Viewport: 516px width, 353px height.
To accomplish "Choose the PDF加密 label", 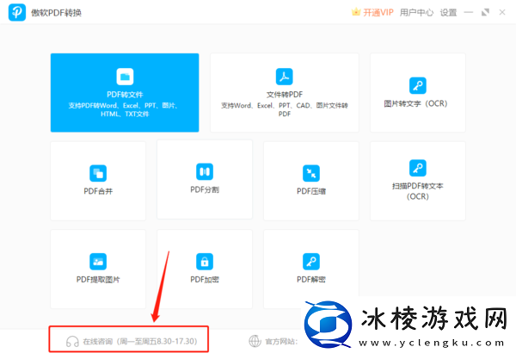I will coord(205,280).
